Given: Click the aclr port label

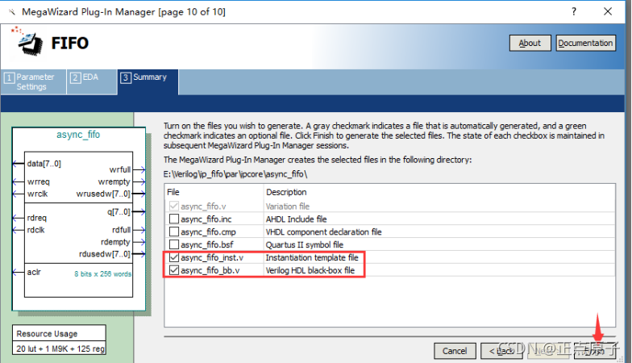Looking at the screenshot, I should [x=34, y=273].
